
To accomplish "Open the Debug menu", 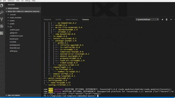I will (x=28, y=1).
